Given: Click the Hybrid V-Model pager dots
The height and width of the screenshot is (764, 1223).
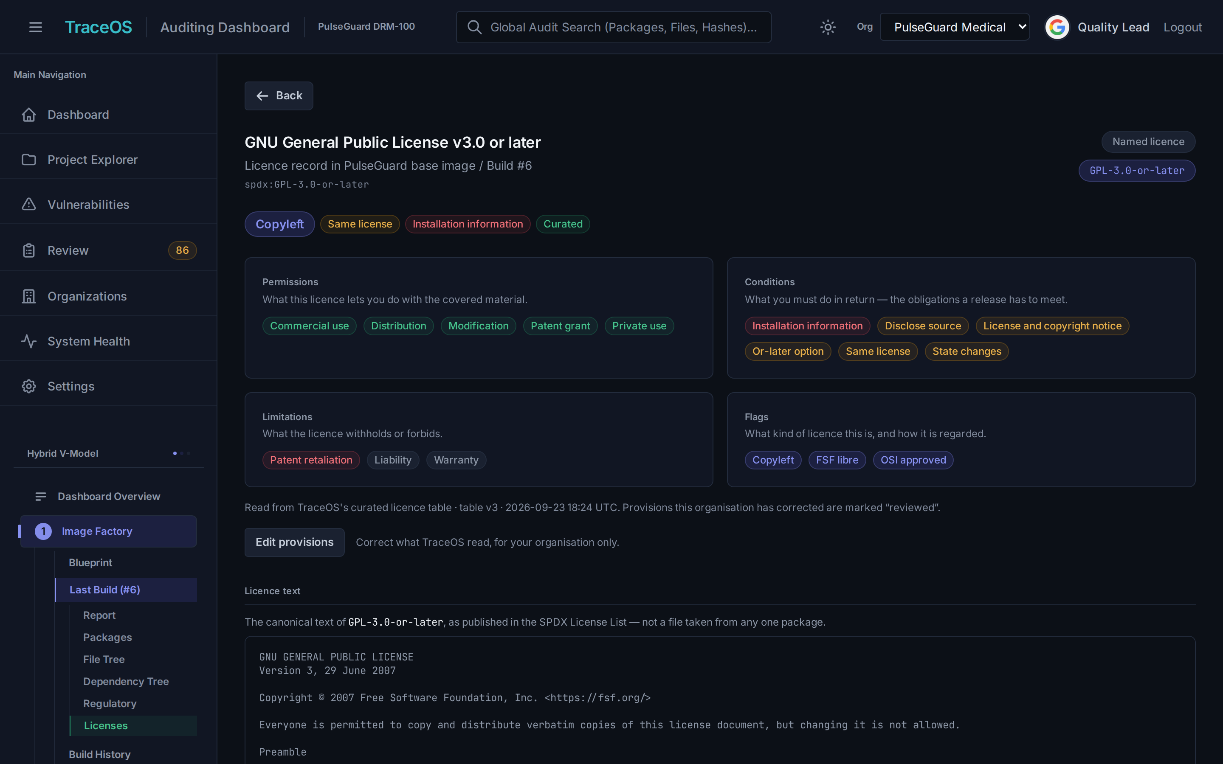Looking at the screenshot, I should click(x=181, y=453).
